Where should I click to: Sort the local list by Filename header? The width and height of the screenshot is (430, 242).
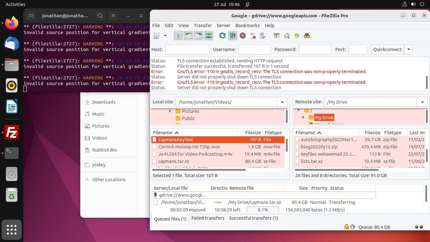point(194,133)
